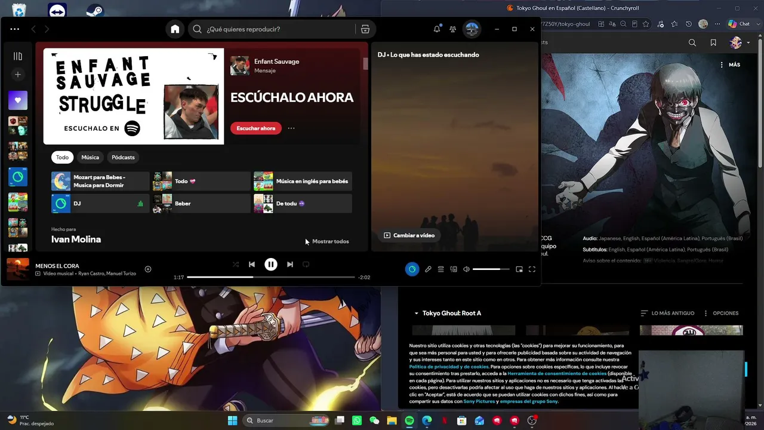Open Edge Copilot Chat button
The width and height of the screenshot is (764, 430).
pyautogui.click(x=739, y=24)
